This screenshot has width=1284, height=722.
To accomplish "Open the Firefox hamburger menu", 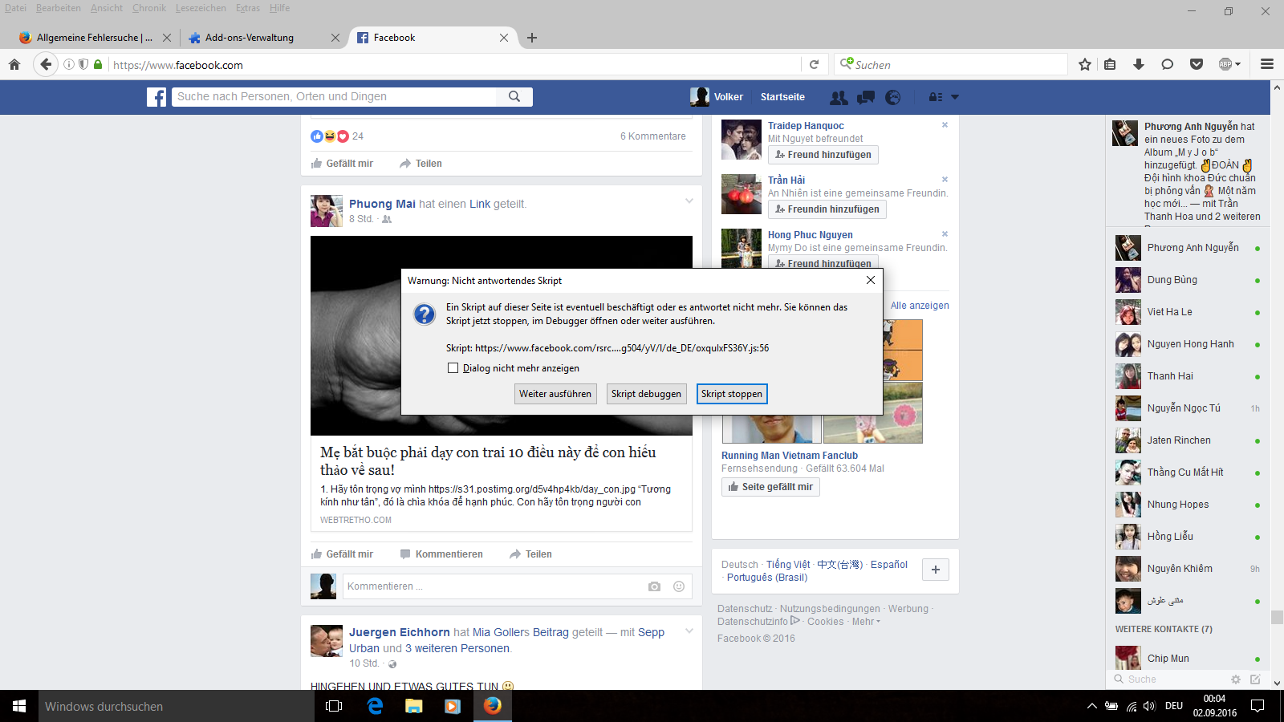I will [1267, 65].
